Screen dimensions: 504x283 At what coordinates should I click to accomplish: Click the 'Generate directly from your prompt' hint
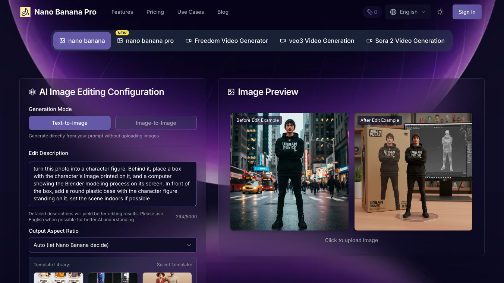tap(94, 136)
